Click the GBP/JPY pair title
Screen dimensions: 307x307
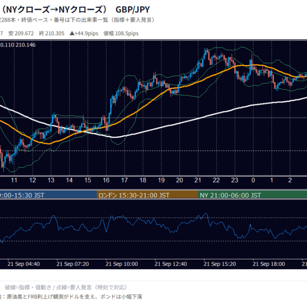[133, 9]
